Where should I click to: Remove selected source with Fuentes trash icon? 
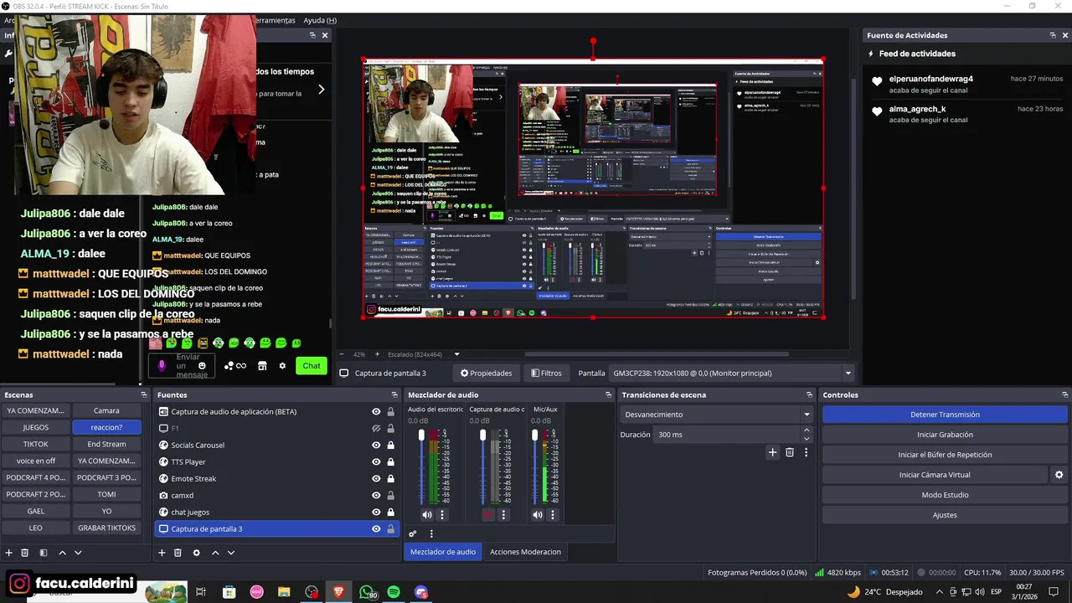(178, 553)
